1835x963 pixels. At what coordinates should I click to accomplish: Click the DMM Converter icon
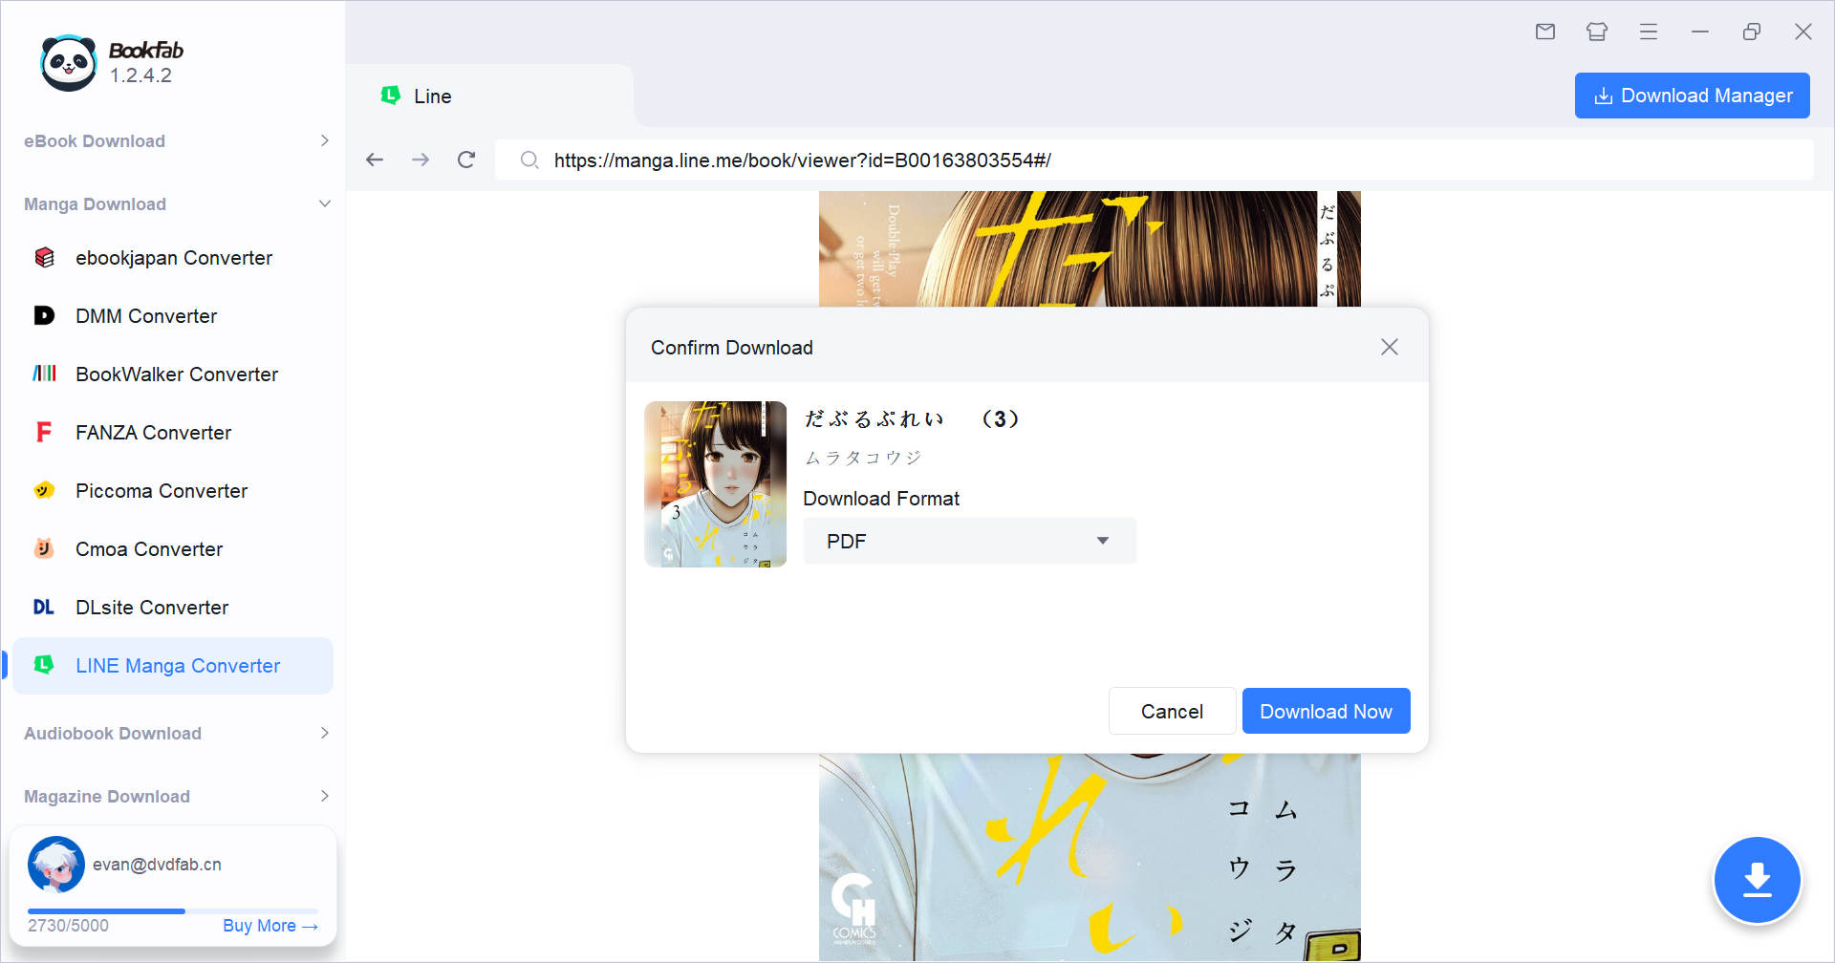point(44,316)
